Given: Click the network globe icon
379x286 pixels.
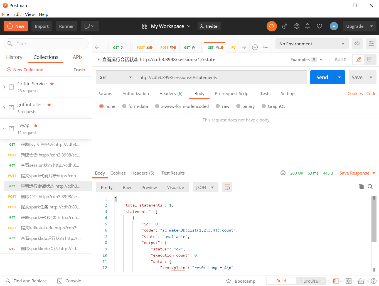Looking at the screenshot, I should 283,173.
